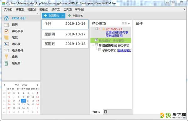Maximize the EssentialPIM Pro window
Screen dimensions: 188x121
(x=174, y=2)
